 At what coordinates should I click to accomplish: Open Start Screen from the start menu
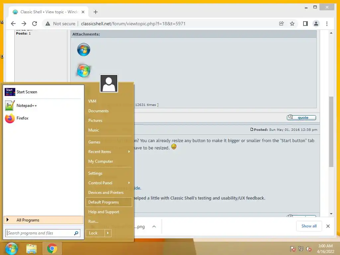tap(43, 92)
